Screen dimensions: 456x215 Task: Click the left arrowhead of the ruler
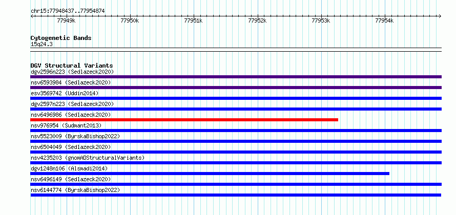point(32,16)
